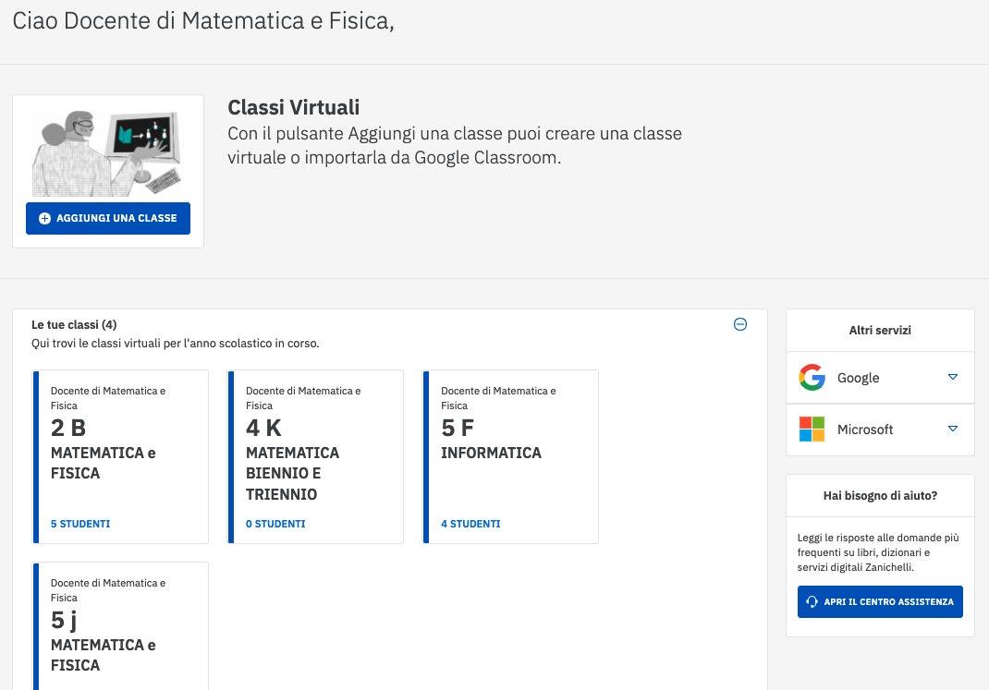This screenshot has height=690, width=989.
Task: Click the Microsoft logo icon
Action: (x=812, y=430)
